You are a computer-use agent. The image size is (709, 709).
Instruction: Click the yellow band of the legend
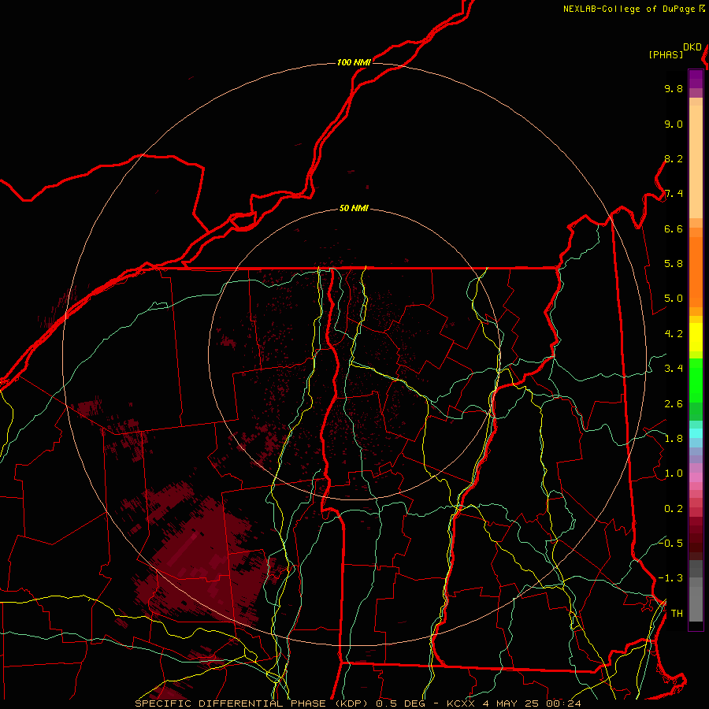[x=696, y=337]
